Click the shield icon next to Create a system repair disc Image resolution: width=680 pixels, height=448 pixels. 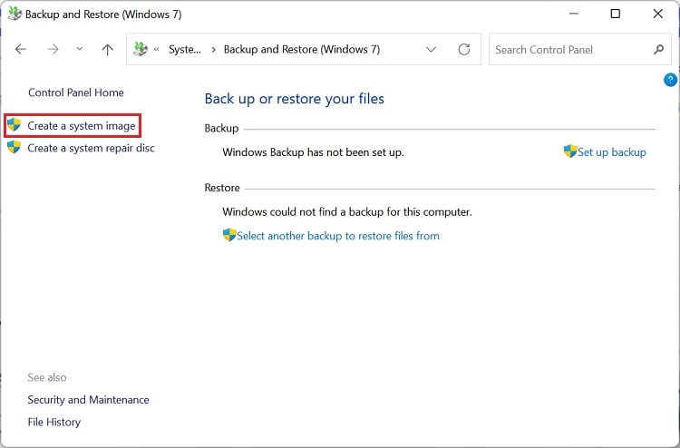15,148
